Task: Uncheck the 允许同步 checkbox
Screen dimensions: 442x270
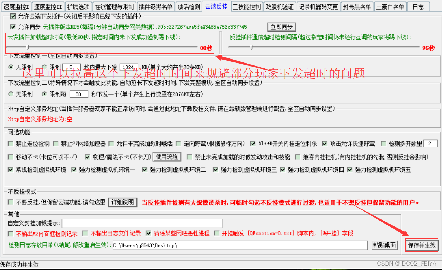Action: pyautogui.click(x=13, y=26)
